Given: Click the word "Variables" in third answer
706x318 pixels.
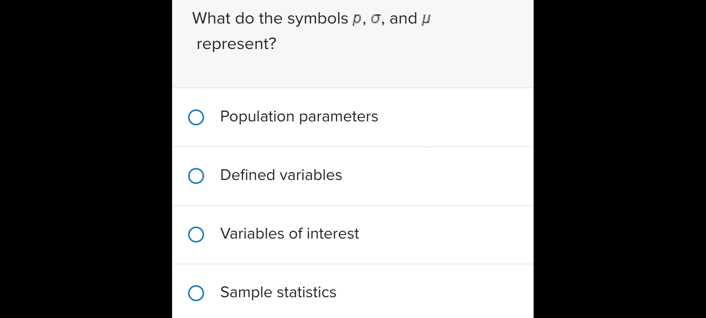Looking at the screenshot, I should [252, 233].
